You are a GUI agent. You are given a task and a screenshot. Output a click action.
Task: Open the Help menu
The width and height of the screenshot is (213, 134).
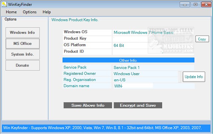(47, 12)
